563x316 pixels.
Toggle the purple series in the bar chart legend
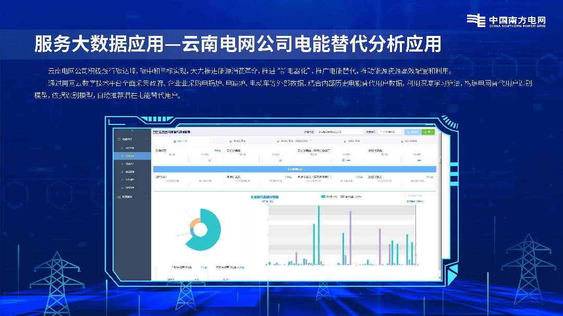tap(351, 197)
